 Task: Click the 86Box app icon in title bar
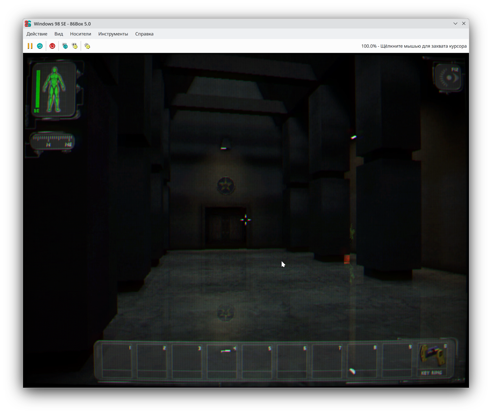point(28,24)
